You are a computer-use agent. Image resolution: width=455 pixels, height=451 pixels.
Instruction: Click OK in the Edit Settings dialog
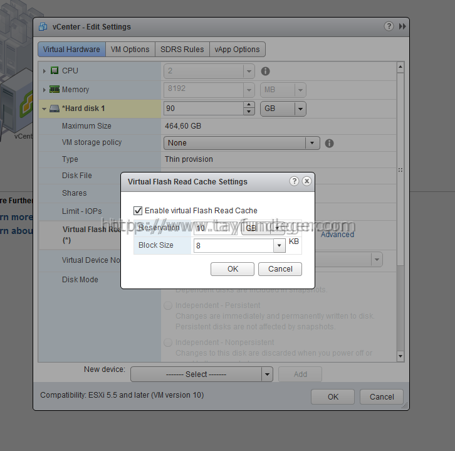[x=333, y=396]
